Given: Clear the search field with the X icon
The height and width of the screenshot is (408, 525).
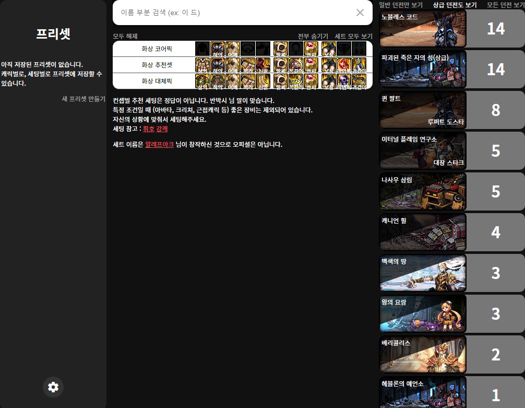Looking at the screenshot, I should coord(360,13).
